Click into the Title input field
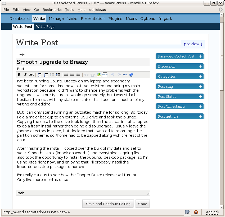 point(83,62)
